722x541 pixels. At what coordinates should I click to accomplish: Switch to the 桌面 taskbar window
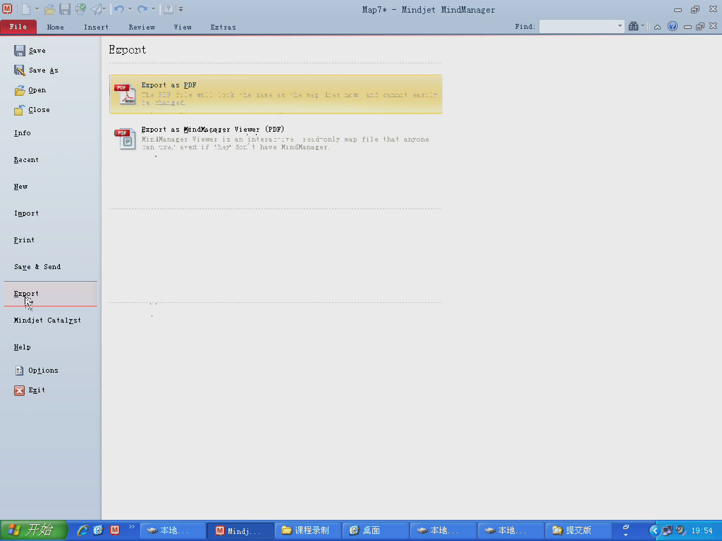375,530
